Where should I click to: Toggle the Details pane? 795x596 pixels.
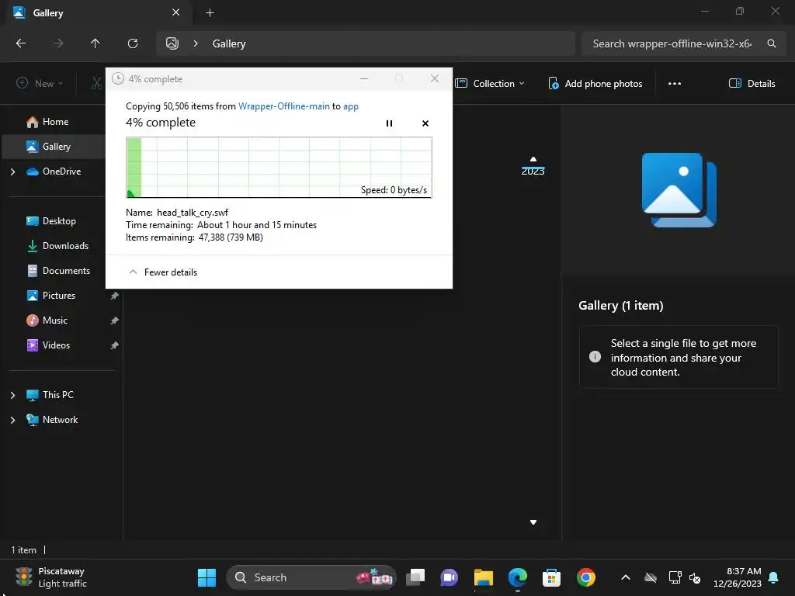(x=752, y=84)
